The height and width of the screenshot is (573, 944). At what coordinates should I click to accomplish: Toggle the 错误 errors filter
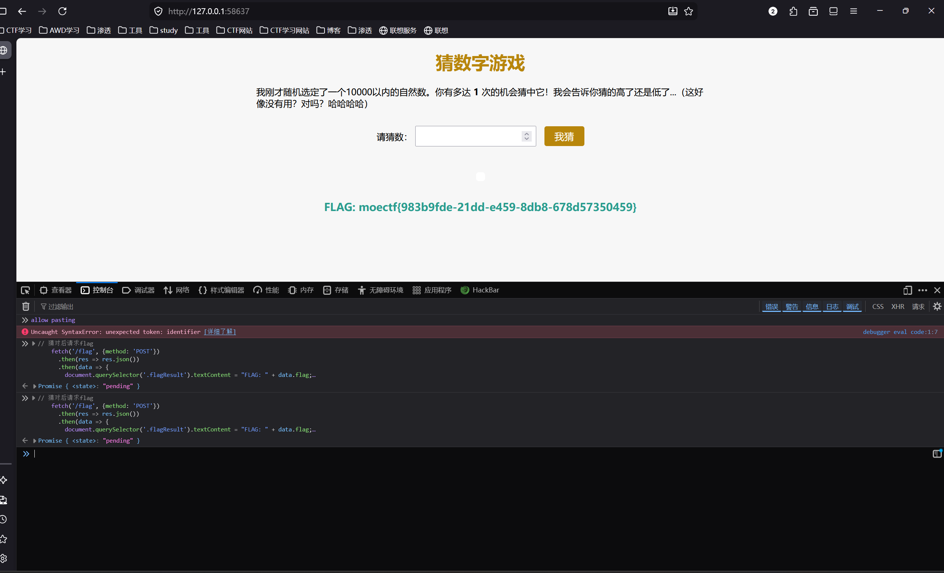(x=771, y=307)
